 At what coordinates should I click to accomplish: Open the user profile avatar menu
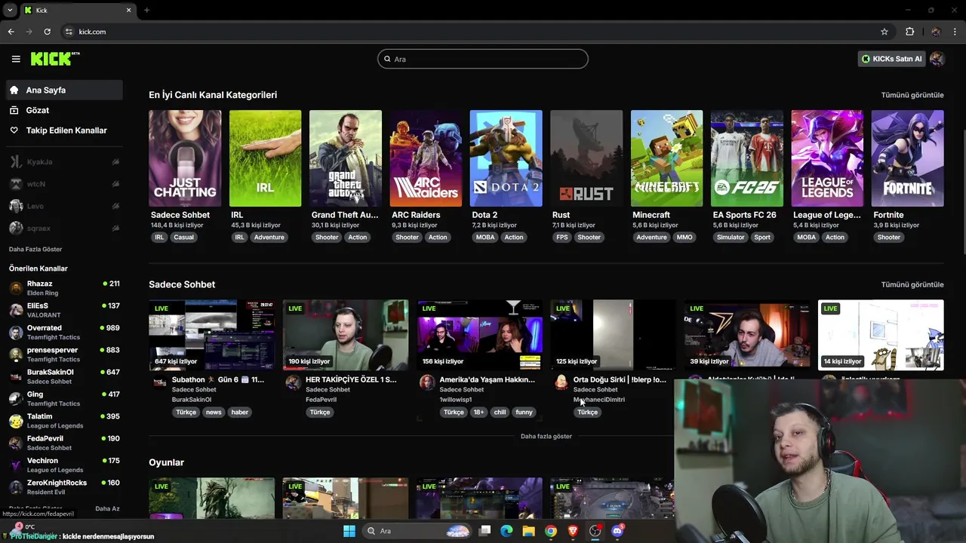(x=937, y=59)
